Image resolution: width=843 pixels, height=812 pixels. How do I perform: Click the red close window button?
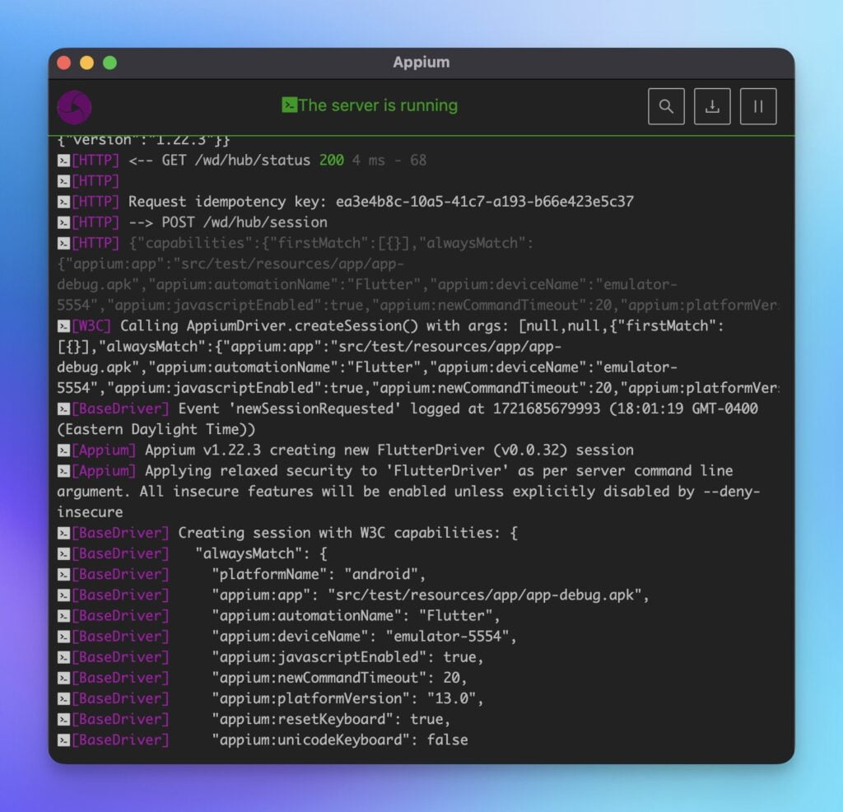pyautogui.click(x=64, y=63)
